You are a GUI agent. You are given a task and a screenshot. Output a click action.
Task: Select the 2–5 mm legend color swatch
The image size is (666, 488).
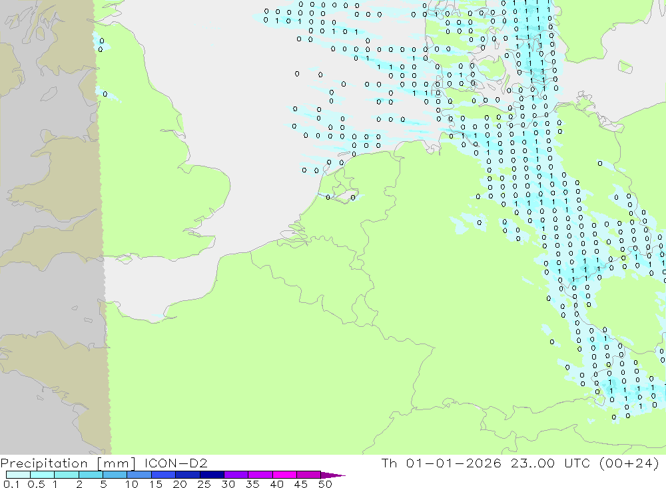(91, 475)
